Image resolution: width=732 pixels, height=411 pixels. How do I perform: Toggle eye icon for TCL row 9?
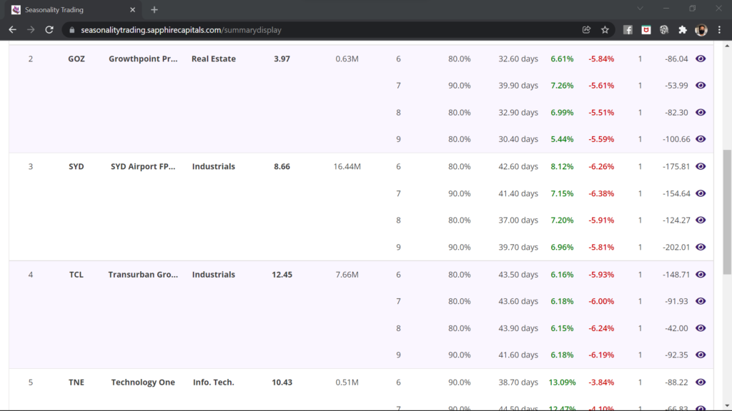click(701, 355)
